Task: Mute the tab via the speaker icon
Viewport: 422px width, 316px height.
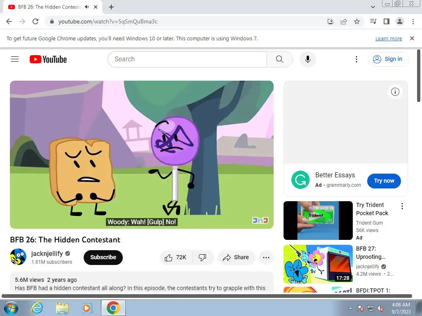Action: [87, 7]
